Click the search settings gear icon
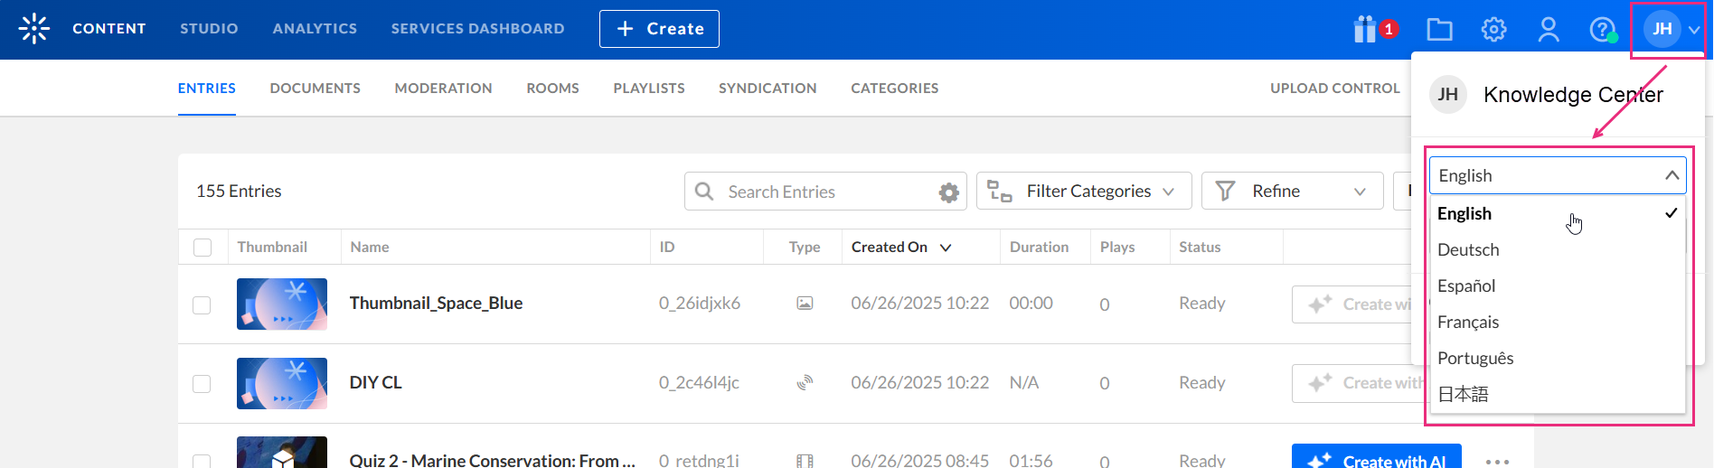The height and width of the screenshot is (468, 1714). [x=948, y=192]
